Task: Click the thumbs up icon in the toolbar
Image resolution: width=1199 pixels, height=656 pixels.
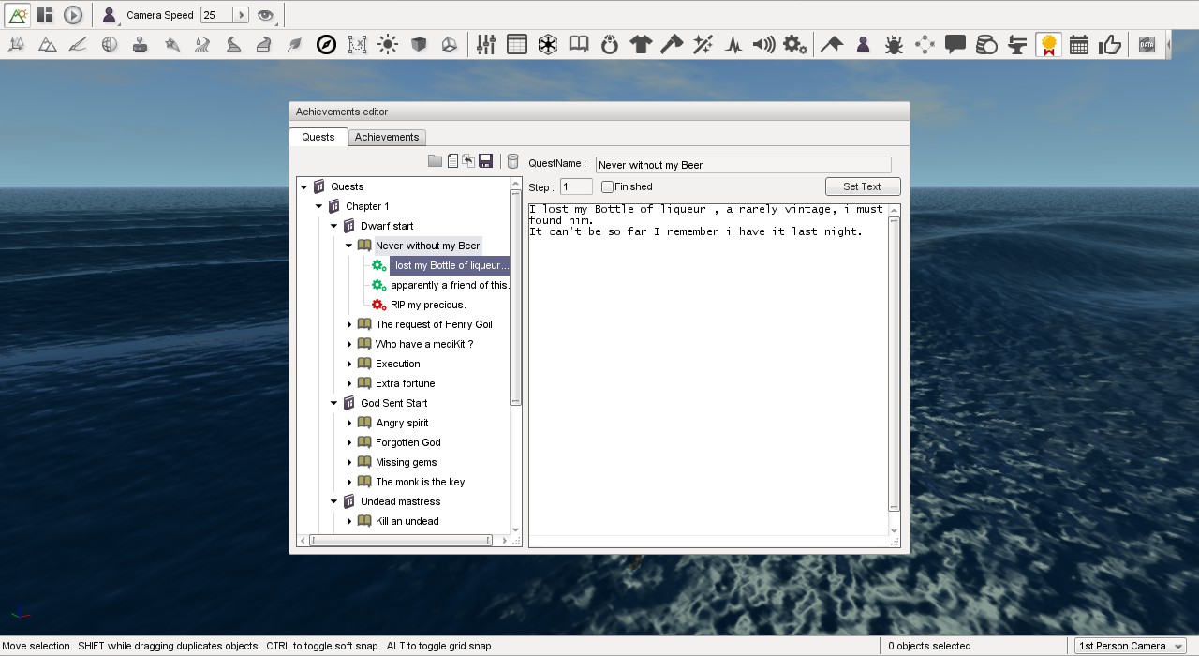Action: [x=1110, y=44]
